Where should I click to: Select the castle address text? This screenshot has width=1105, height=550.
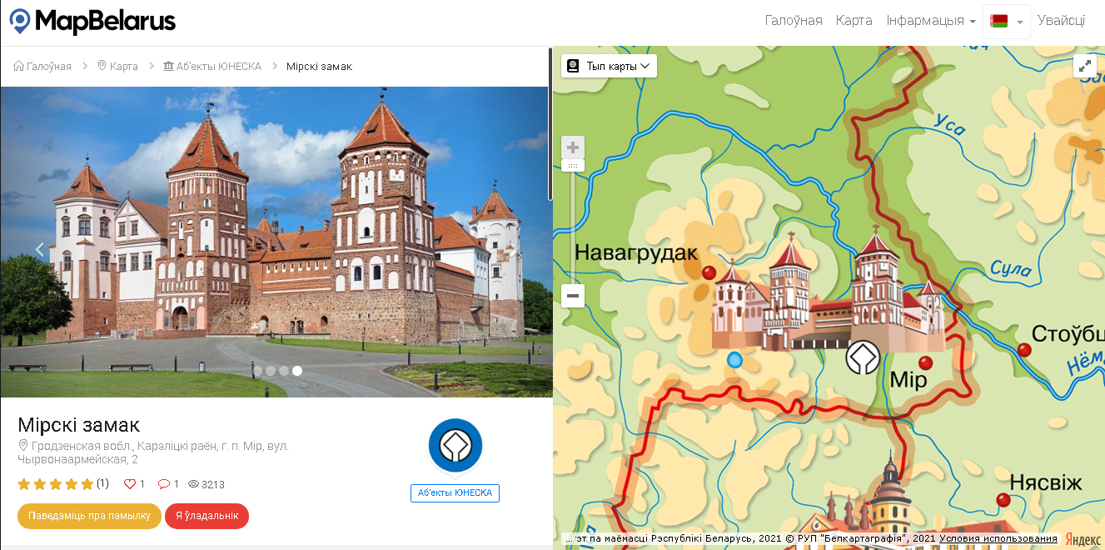point(153,452)
